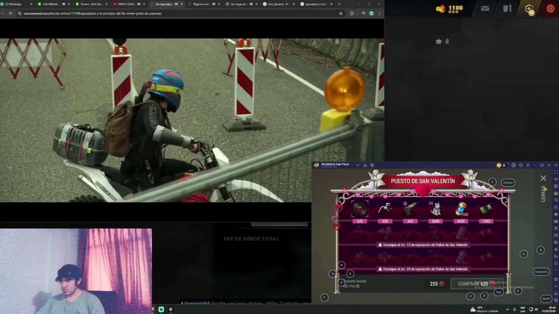Select the blue canister item priced 2420
The height and width of the screenshot is (314, 559).
461,209
